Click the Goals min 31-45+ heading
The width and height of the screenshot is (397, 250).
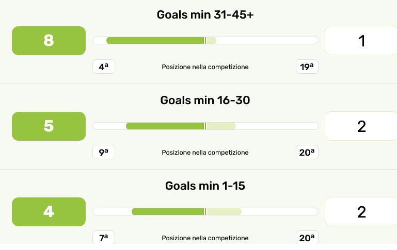tap(205, 14)
